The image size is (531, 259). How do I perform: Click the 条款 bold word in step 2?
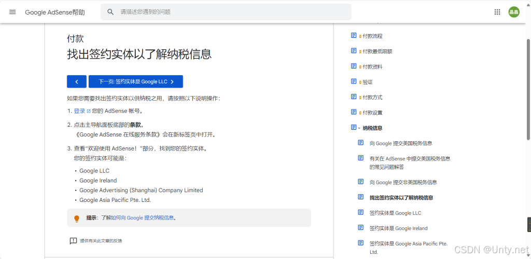tap(135, 125)
